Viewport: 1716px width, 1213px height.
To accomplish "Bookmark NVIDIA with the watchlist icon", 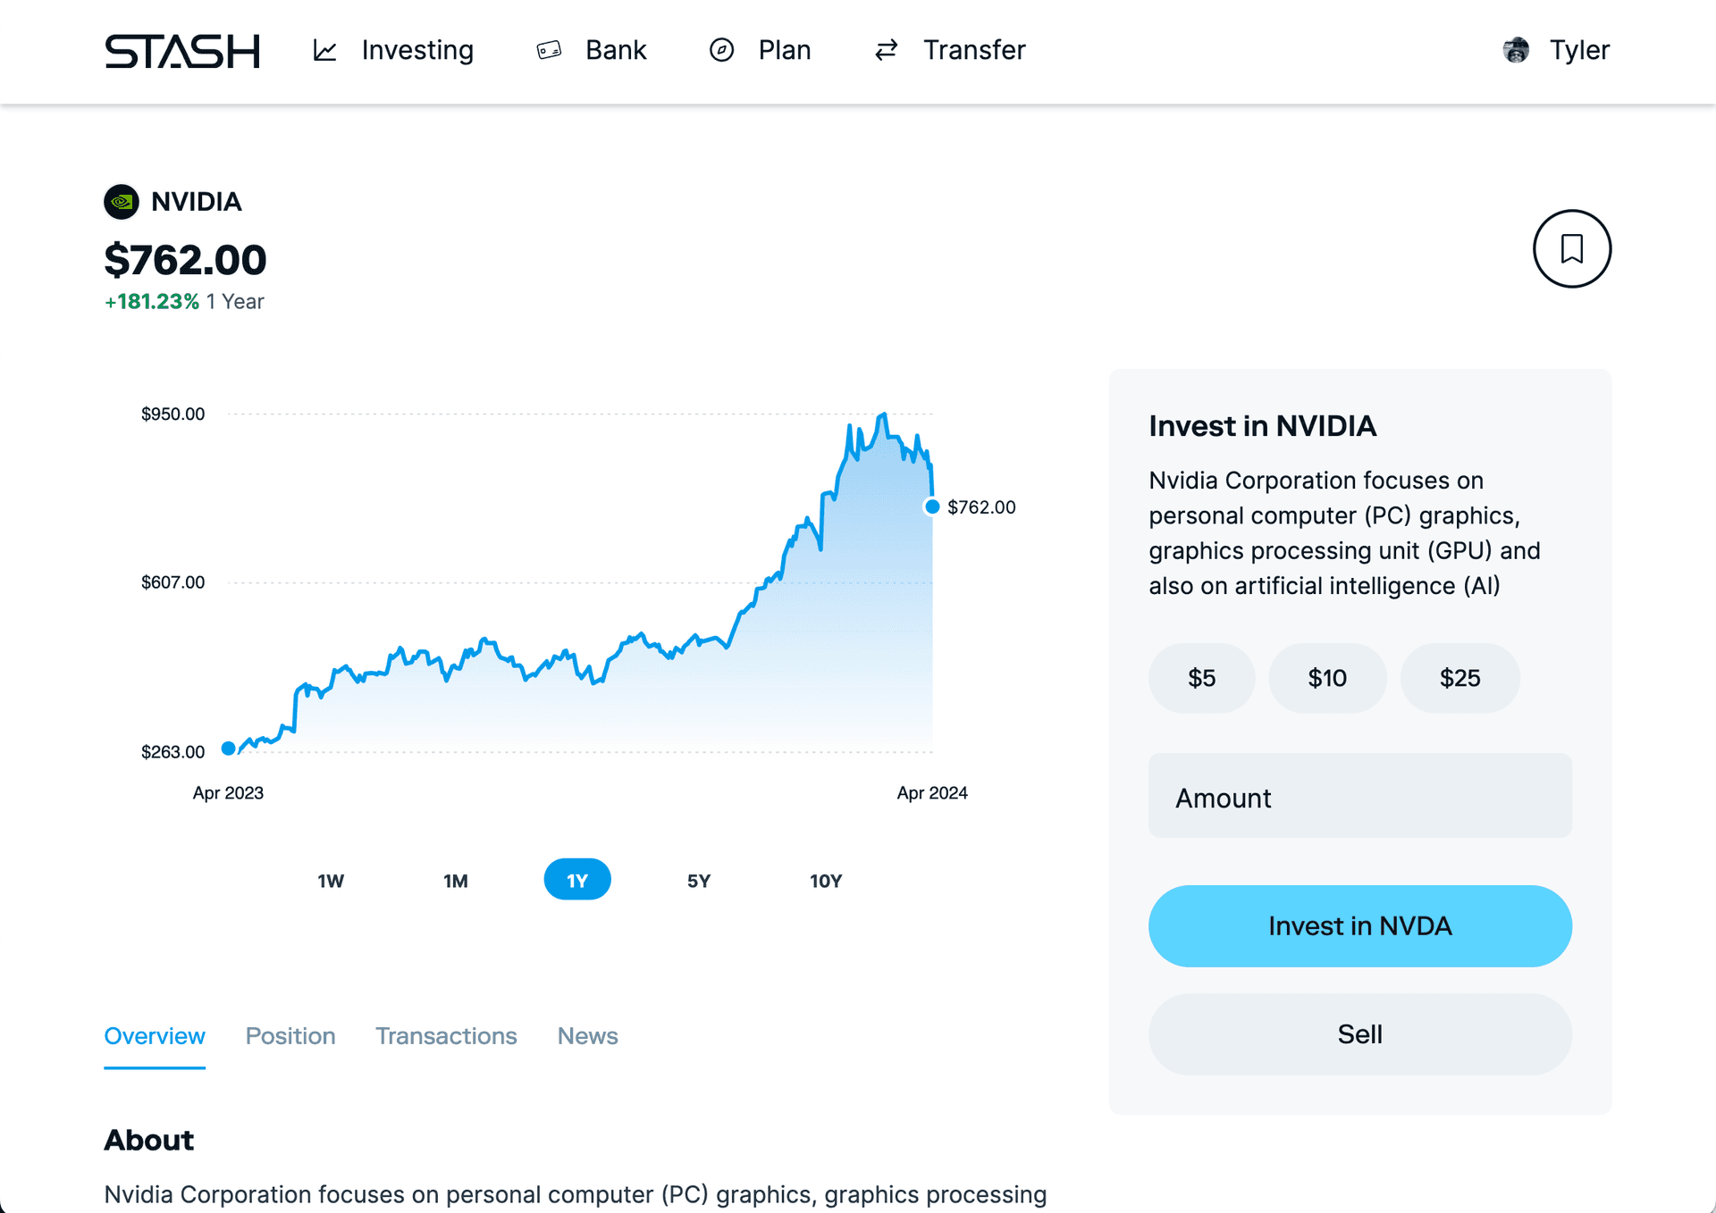I will tap(1572, 248).
